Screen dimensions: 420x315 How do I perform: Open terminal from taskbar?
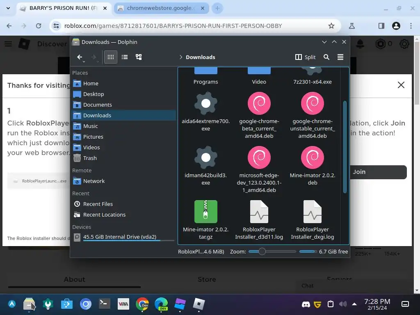[104, 304]
